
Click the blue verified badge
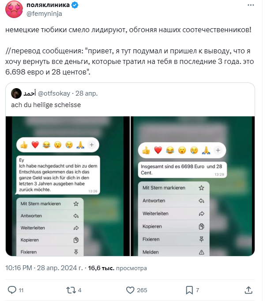point(75,5)
